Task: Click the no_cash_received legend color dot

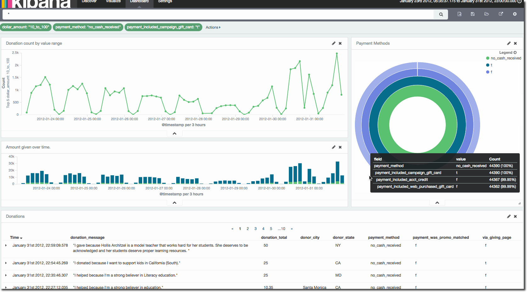Action: pyautogui.click(x=488, y=58)
